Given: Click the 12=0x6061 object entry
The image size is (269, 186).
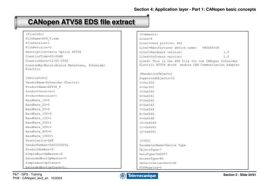Looking at the screenshot, I should pyautogui.click(x=148, y=132).
